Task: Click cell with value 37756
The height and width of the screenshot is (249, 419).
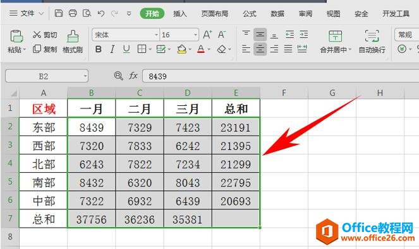Action: pos(92,219)
